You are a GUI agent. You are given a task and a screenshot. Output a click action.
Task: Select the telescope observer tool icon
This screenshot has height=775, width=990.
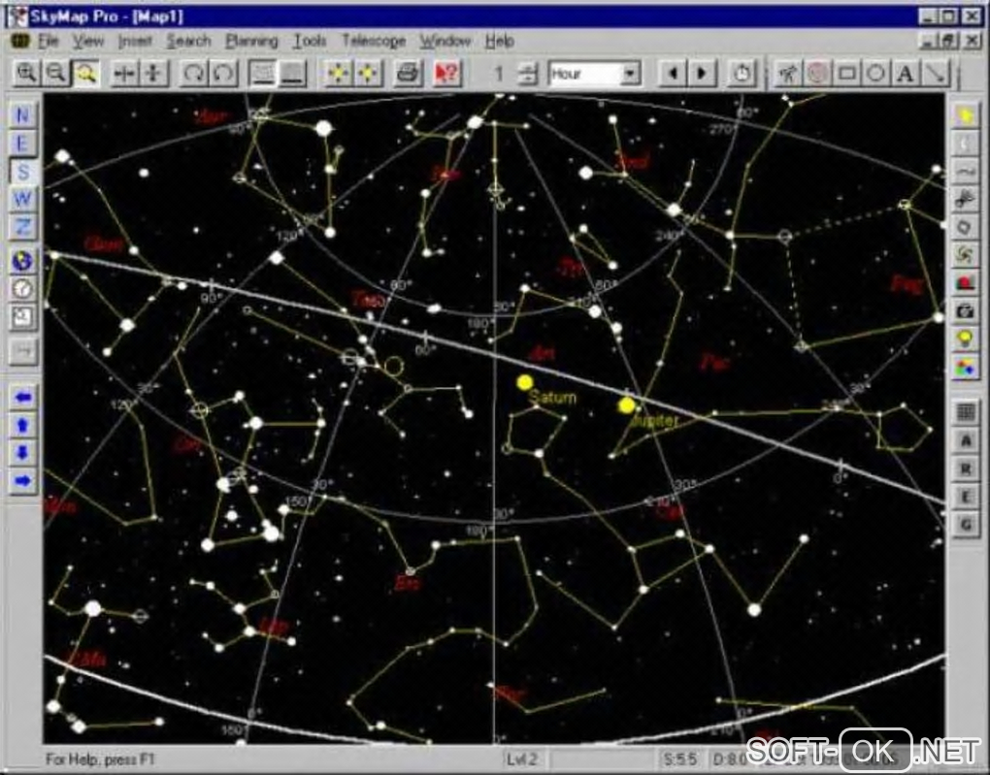coord(787,73)
